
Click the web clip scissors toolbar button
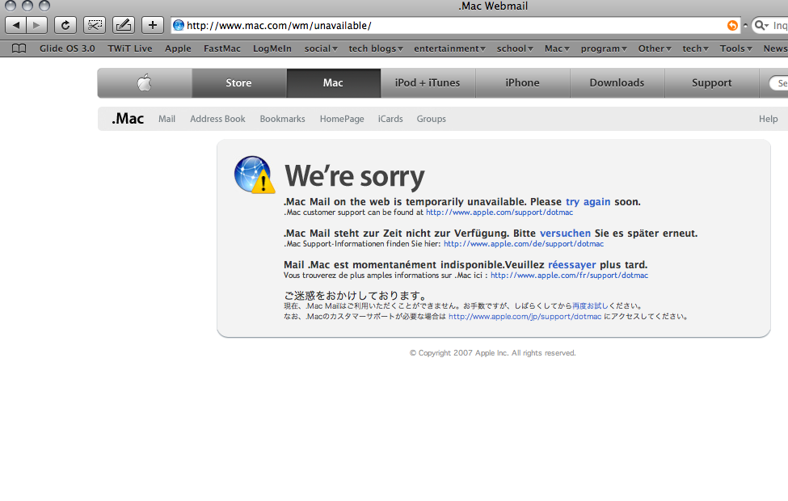coord(95,25)
